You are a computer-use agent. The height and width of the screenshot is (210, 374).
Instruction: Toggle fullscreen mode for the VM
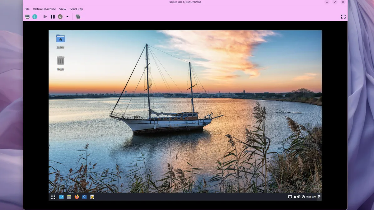click(x=343, y=17)
